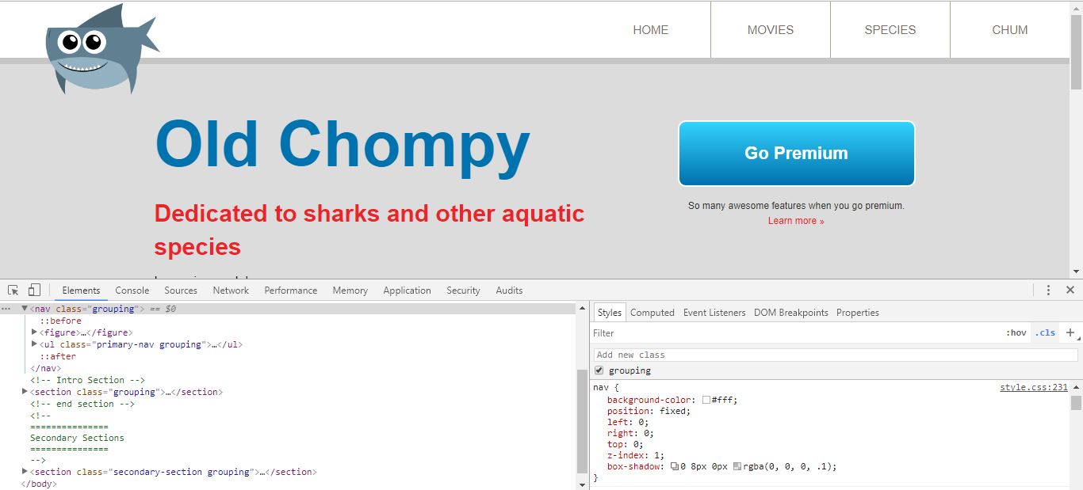Image resolution: width=1083 pixels, height=490 pixels.
Task: Expand the ul primary-nav grouping node
Action: pos(34,344)
